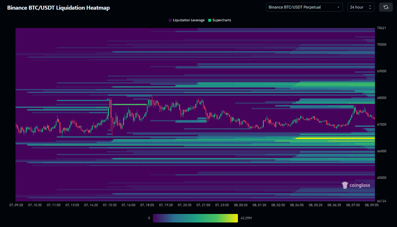Click the 08, 09:05 time axis label
397x227 pixels.
click(x=371, y=205)
